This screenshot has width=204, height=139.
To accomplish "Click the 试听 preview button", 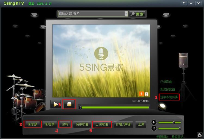I will click(65, 124).
